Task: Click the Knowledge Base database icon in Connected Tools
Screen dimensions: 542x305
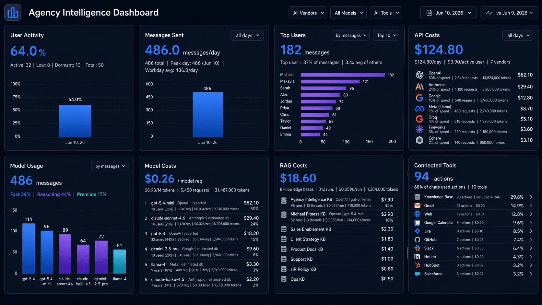Action: pos(418,197)
